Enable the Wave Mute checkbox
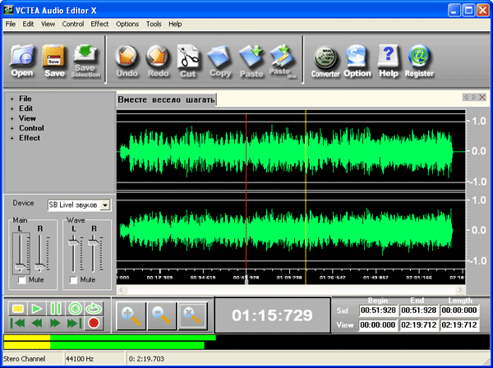This screenshot has height=368, width=493. coord(74,280)
